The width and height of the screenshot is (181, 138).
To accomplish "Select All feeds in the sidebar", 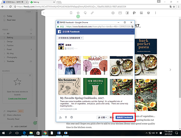I will pyautogui.click(x=8, y=33).
